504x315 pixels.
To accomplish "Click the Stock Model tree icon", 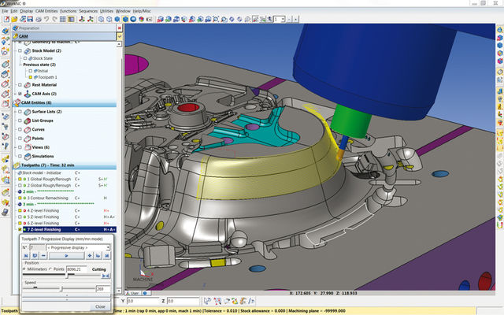I will pyautogui.click(x=28, y=50).
